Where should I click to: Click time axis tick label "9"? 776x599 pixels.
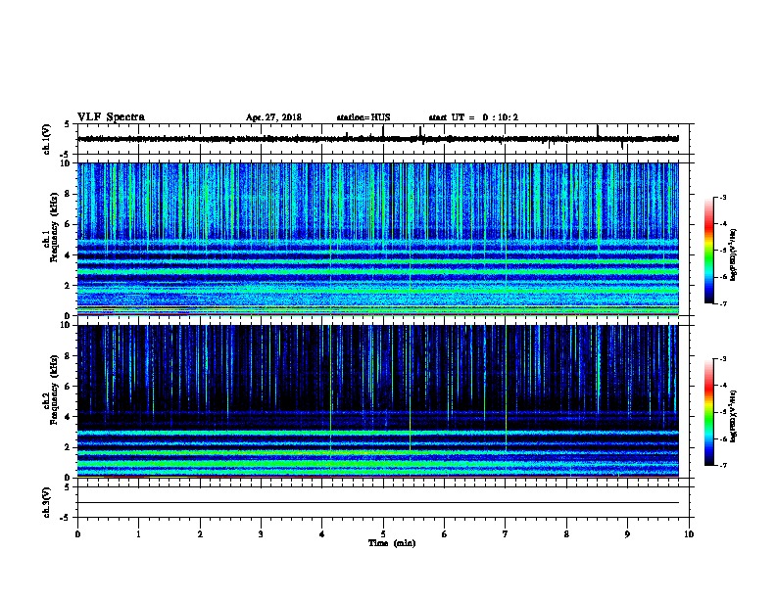(627, 533)
